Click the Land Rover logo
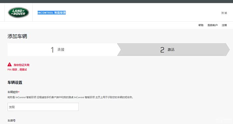The height and width of the screenshot is (124, 233). pyautogui.click(x=18, y=13)
